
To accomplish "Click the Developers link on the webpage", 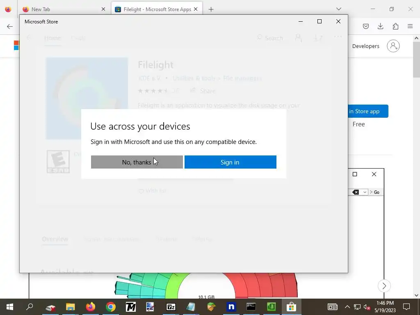I will [365, 46].
